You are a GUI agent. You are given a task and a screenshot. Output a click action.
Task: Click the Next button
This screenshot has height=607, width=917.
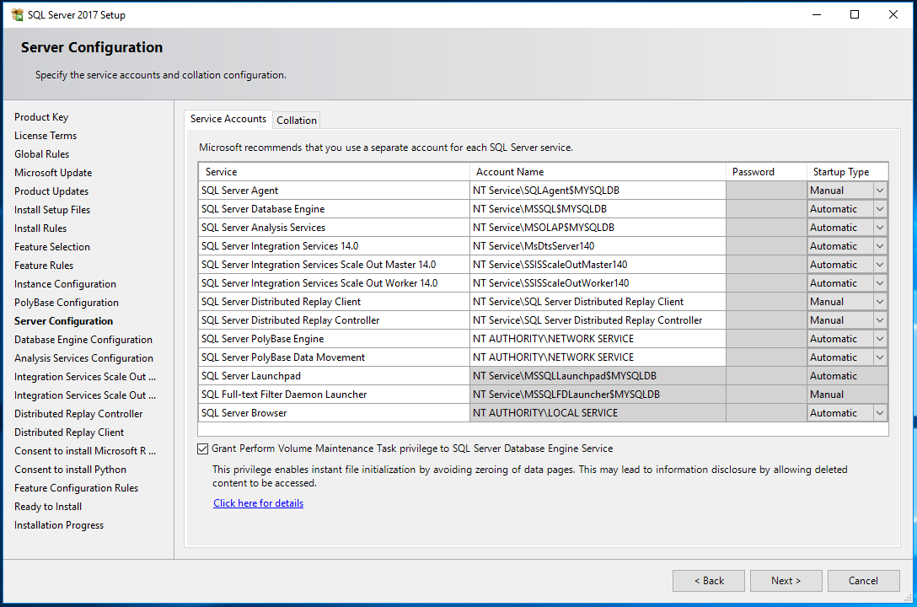[x=786, y=581]
